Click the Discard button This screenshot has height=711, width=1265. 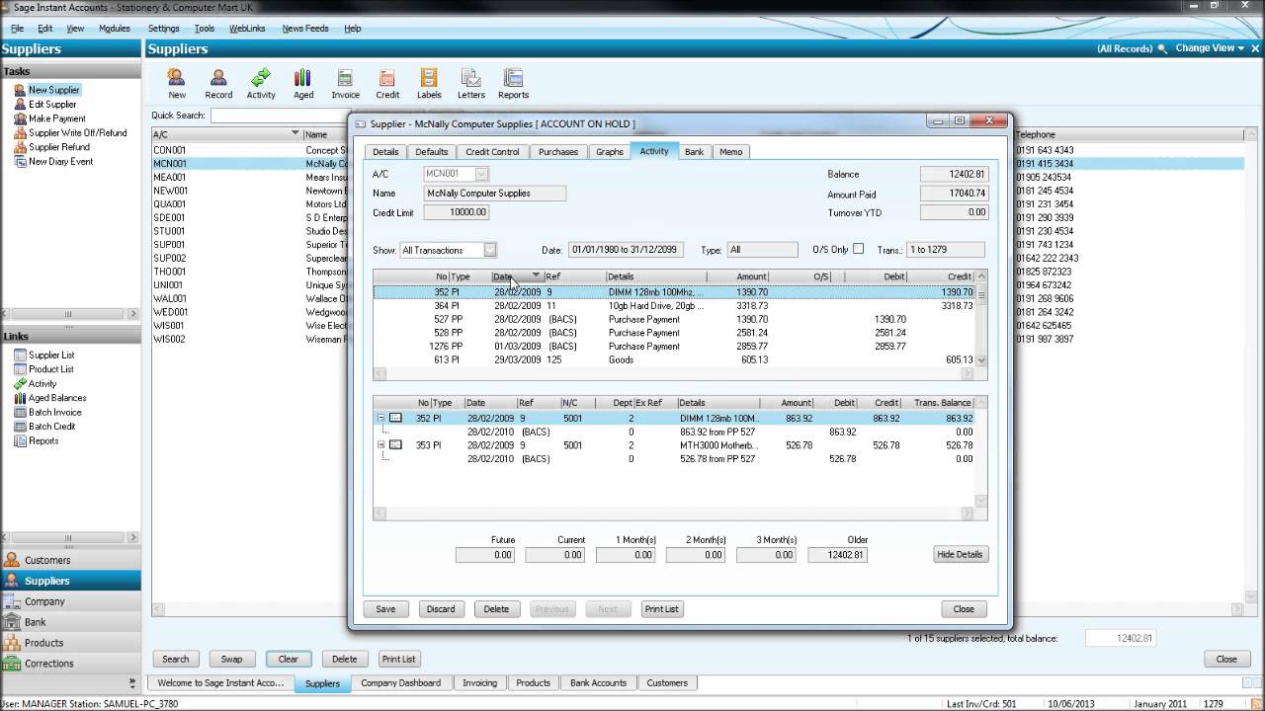[x=441, y=609]
